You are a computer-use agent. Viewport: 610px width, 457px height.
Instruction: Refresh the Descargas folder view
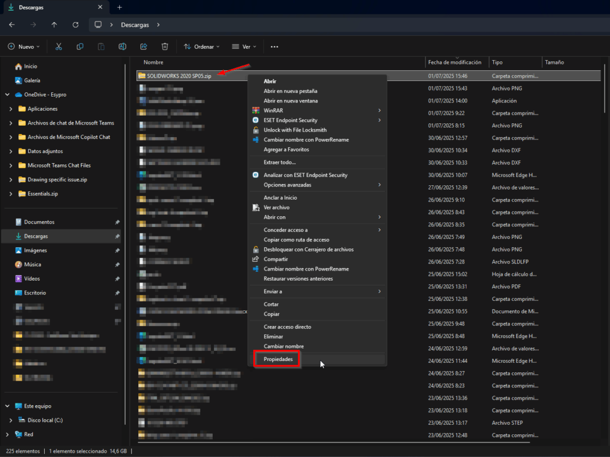(x=76, y=24)
